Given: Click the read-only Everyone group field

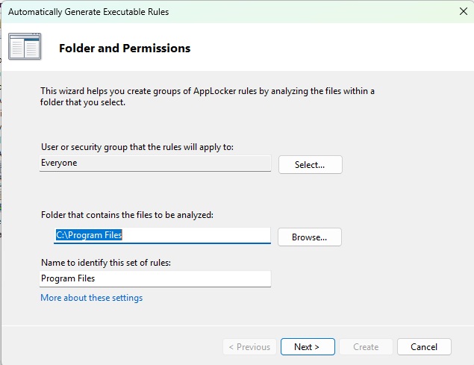Looking at the screenshot, I should (155, 163).
